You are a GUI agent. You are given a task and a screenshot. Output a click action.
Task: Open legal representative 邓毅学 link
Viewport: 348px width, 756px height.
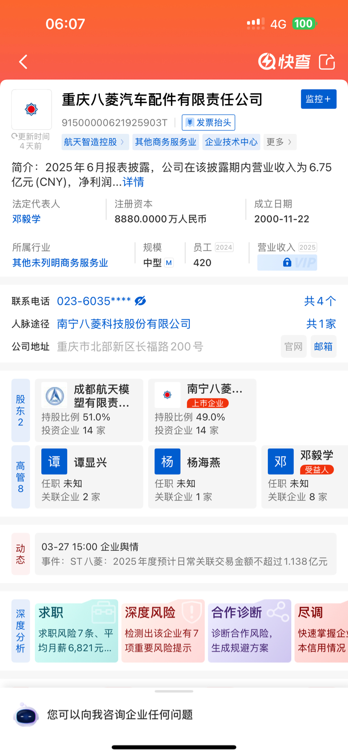pyautogui.click(x=26, y=219)
